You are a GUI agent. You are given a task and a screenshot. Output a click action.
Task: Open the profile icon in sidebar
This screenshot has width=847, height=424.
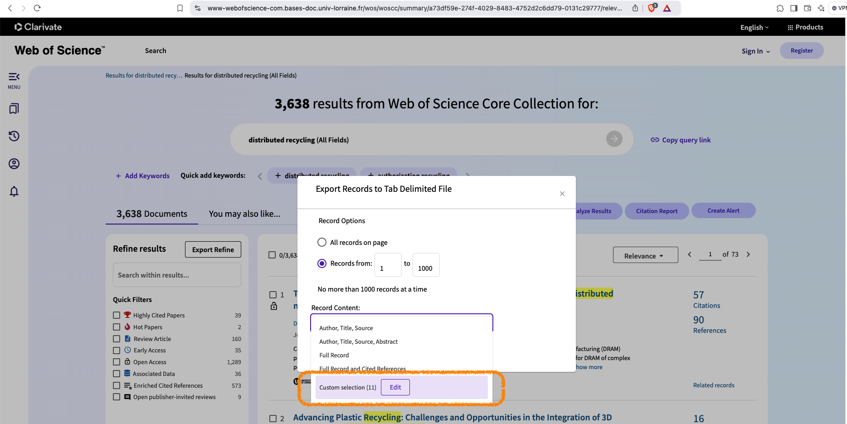tap(14, 164)
